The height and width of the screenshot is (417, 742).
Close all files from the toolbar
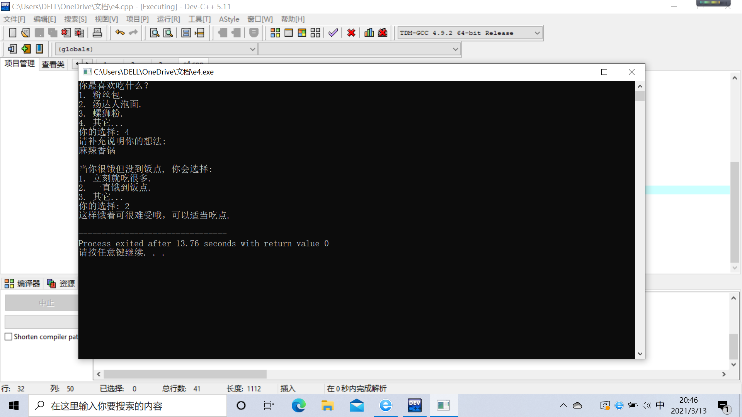coord(79,33)
